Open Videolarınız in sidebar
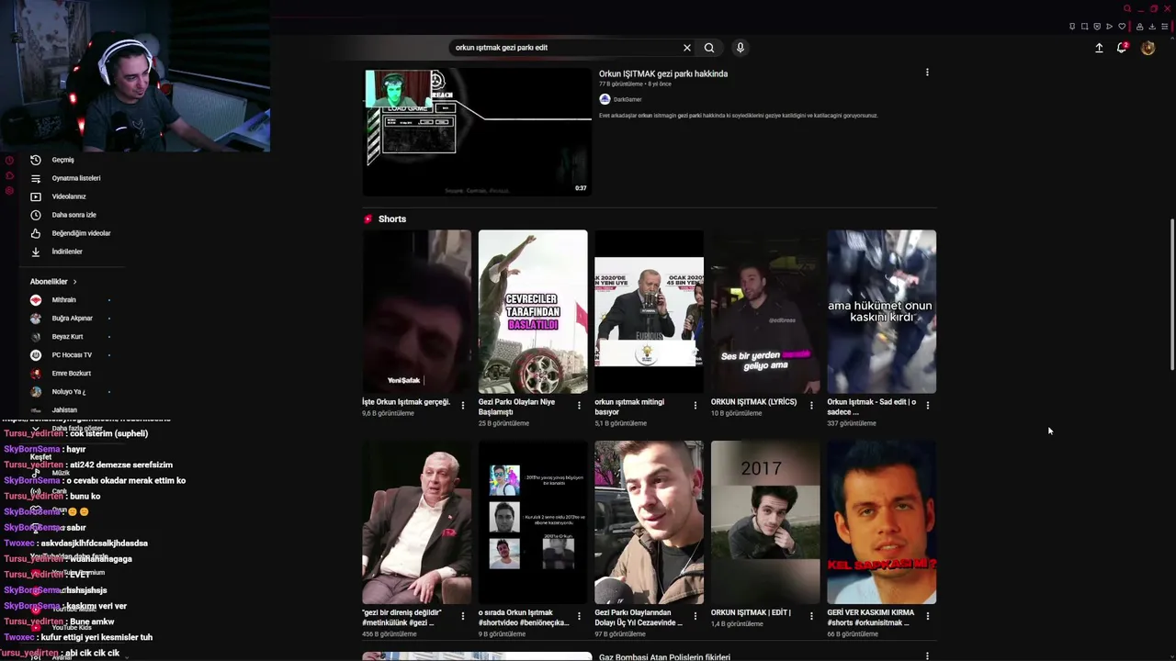Viewport: 1176px width, 661px height. 68,196
